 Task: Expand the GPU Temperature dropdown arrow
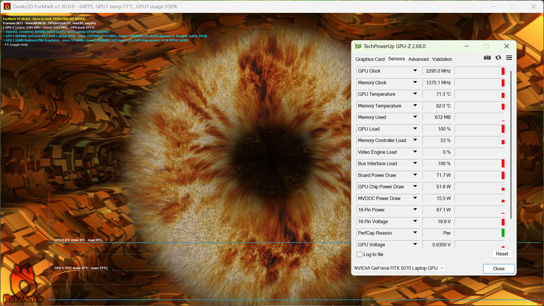pos(415,94)
